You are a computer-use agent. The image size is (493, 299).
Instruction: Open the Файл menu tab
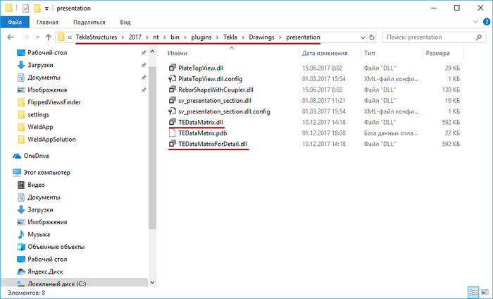click(x=15, y=22)
